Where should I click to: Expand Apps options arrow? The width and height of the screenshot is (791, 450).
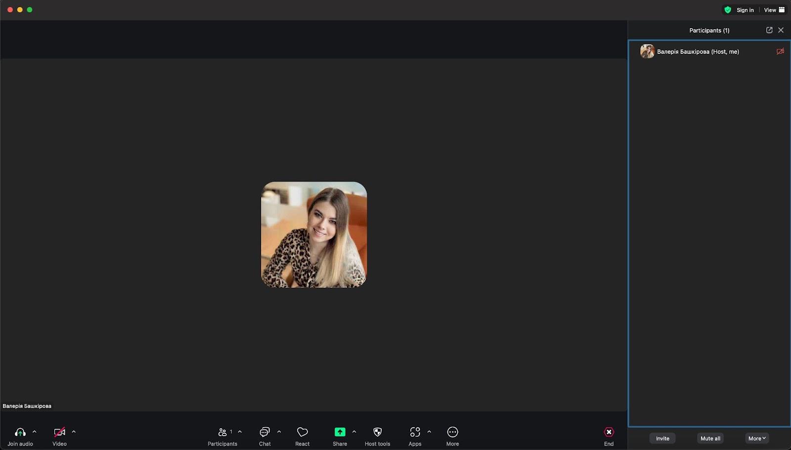click(x=429, y=432)
